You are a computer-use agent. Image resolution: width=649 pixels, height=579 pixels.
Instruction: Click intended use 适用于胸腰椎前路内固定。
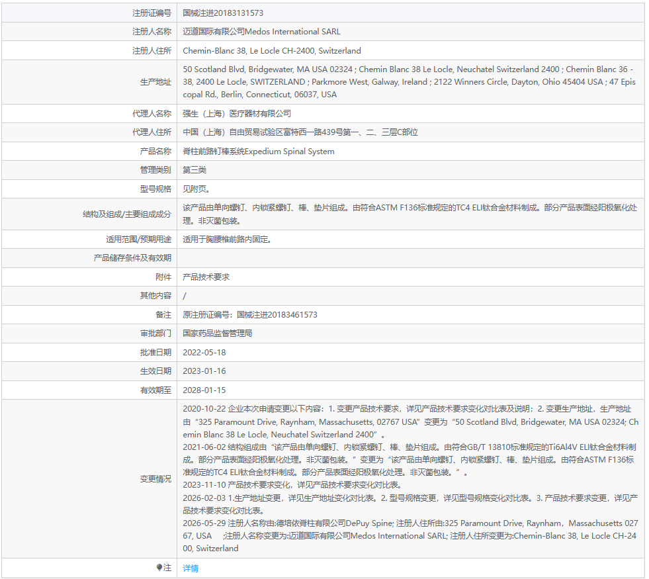click(x=227, y=240)
